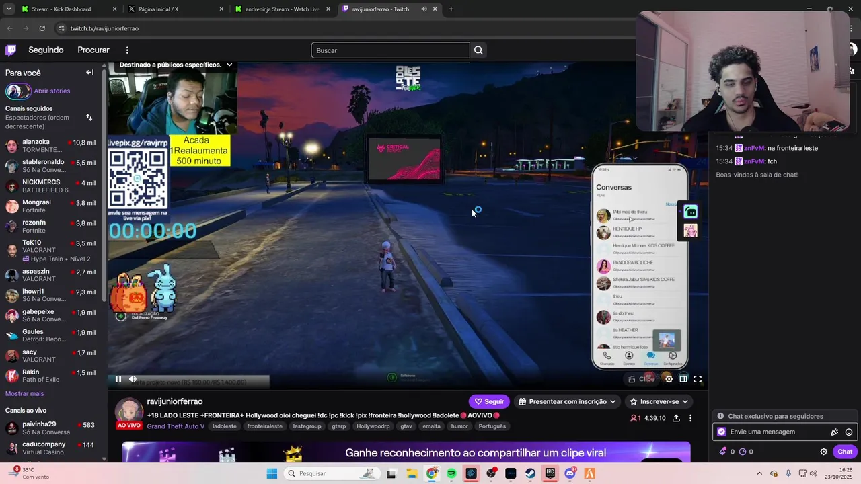Click the fronteiraleste tag
Screen dimensions: 861x484
(264, 426)
